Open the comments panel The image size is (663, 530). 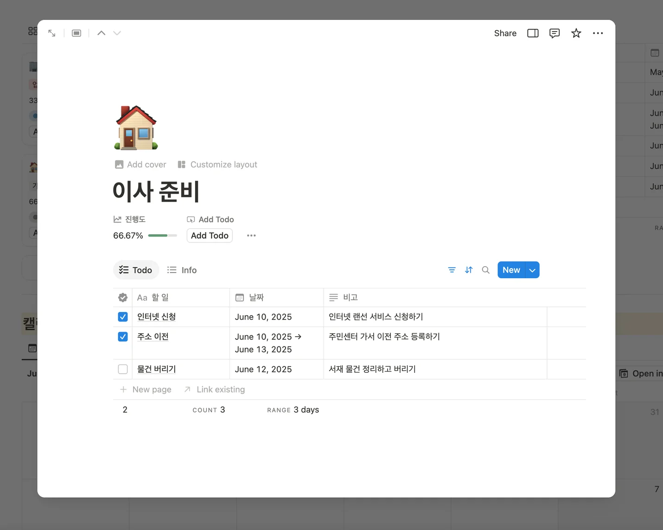coord(554,33)
